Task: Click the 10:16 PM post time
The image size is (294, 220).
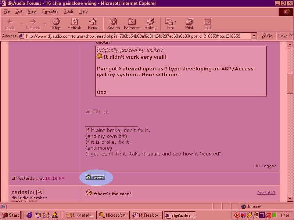Action: pyautogui.click(x=55, y=178)
